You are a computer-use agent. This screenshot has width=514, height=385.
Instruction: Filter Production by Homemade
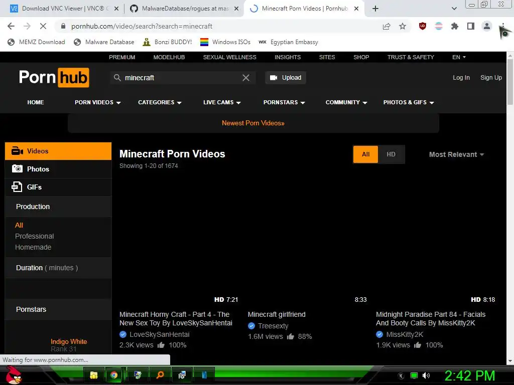(x=33, y=247)
